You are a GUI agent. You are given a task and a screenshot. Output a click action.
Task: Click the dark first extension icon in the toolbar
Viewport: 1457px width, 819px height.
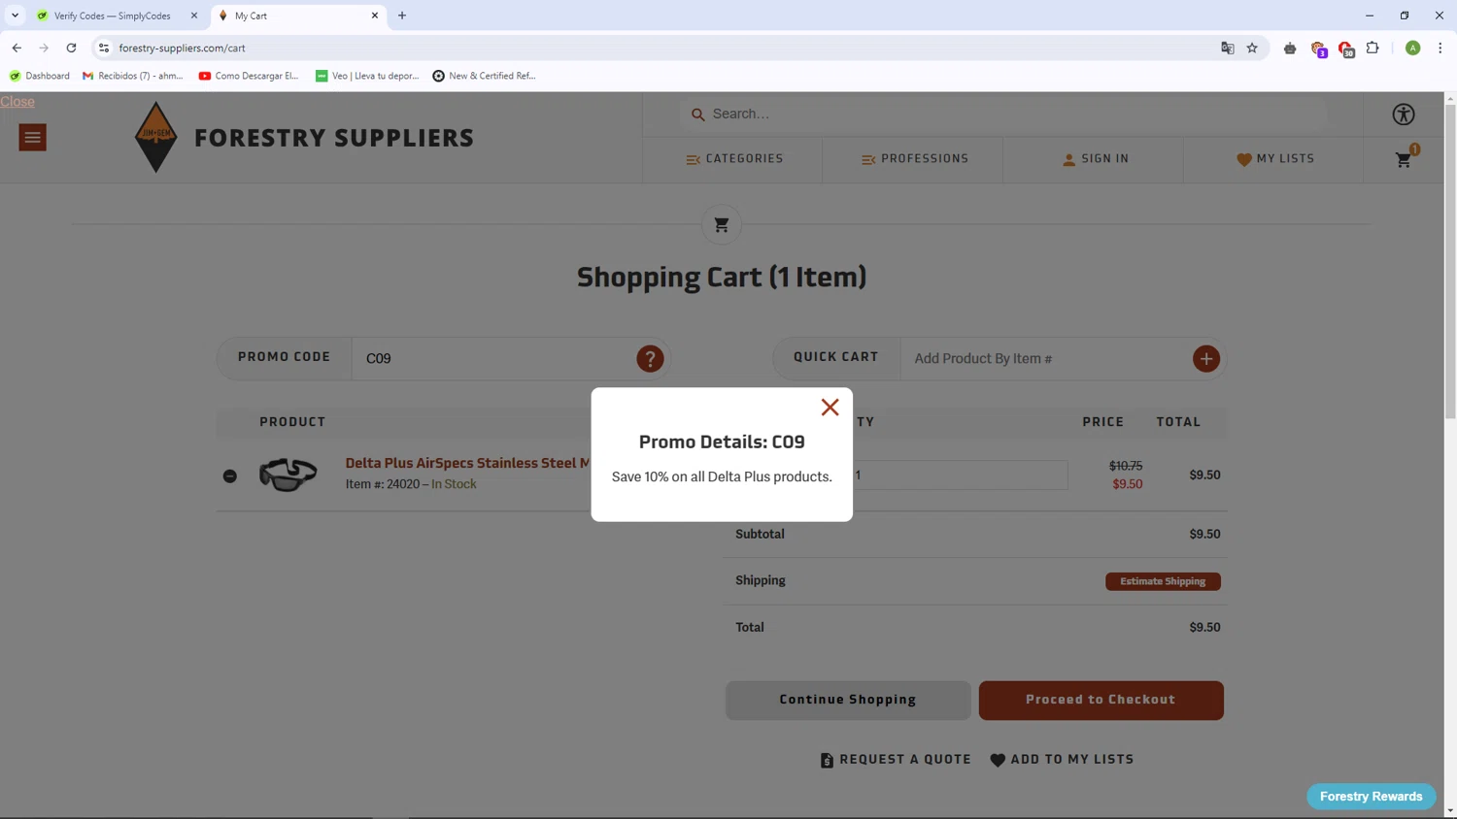point(1290,48)
